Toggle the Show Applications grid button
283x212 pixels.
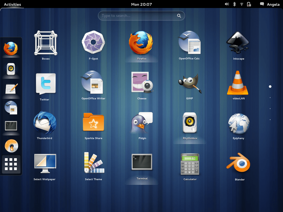[11, 164]
